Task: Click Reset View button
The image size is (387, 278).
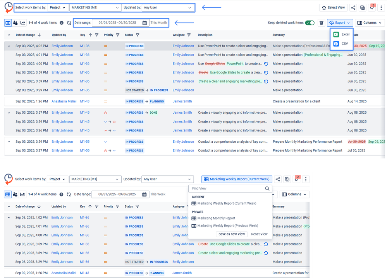Action: click(259, 234)
